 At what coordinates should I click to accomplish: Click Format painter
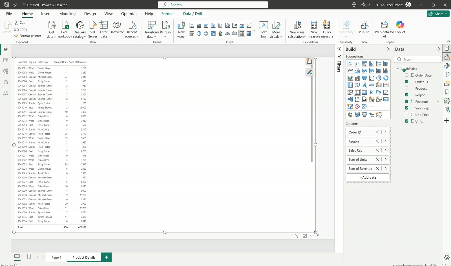coord(28,36)
